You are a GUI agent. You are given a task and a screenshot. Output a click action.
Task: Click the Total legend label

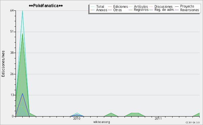100,6
